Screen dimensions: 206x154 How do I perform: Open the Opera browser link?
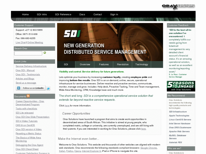pos(78,151)
